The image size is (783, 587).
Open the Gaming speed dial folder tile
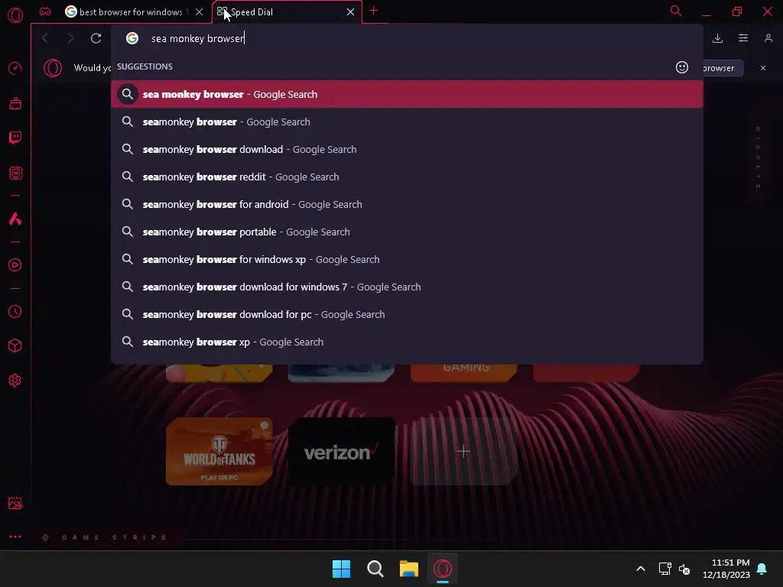click(463, 373)
